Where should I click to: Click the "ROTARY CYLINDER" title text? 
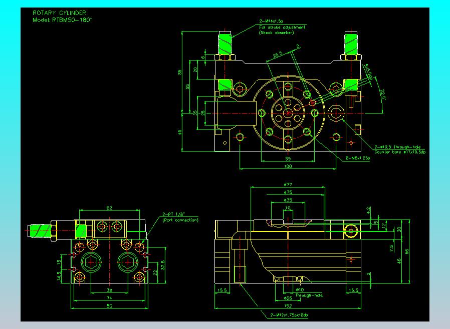tap(59, 13)
